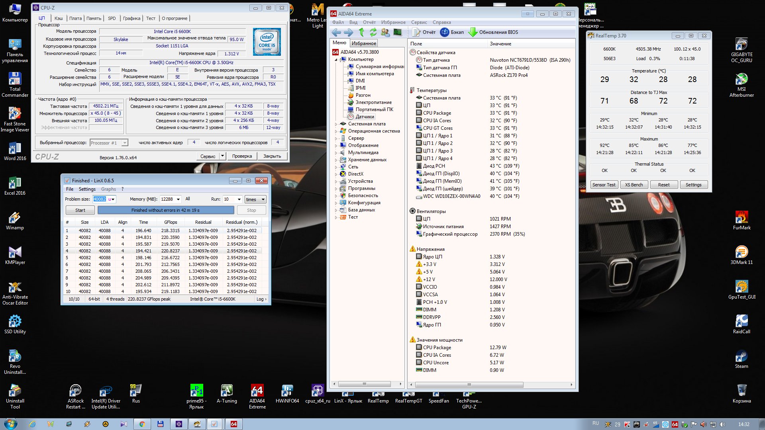Click the green up-level arrow in AIDA64
This screenshot has width=765, height=430.
pos(361,32)
